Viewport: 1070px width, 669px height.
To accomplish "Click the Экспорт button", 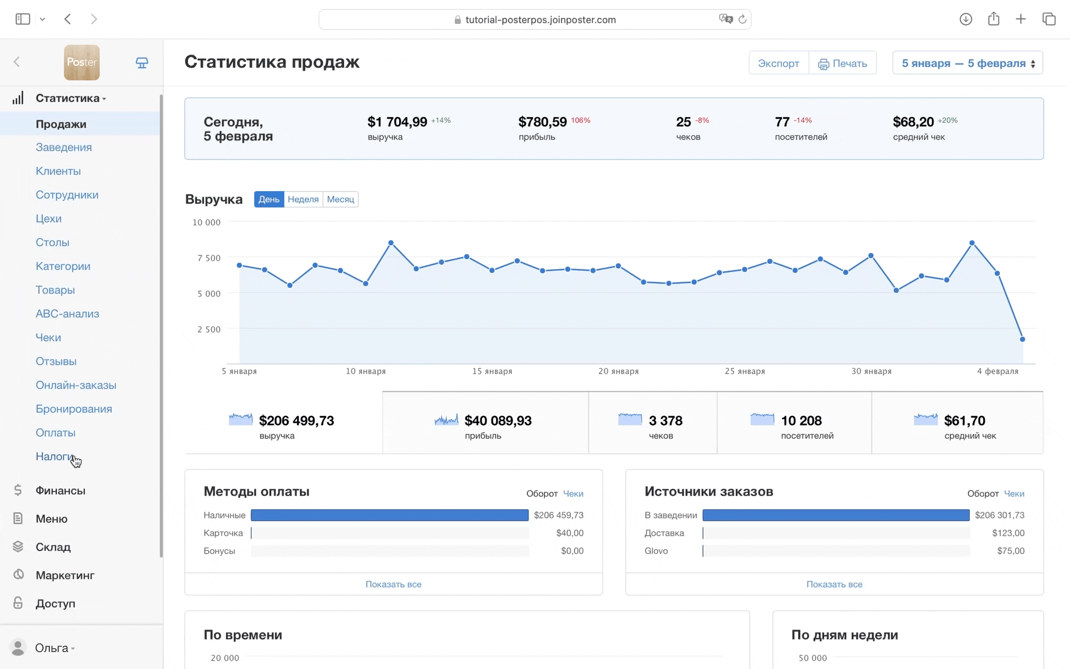I will click(778, 63).
